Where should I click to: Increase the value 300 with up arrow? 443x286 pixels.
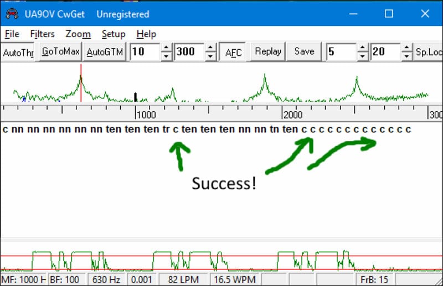click(x=210, y=48)
